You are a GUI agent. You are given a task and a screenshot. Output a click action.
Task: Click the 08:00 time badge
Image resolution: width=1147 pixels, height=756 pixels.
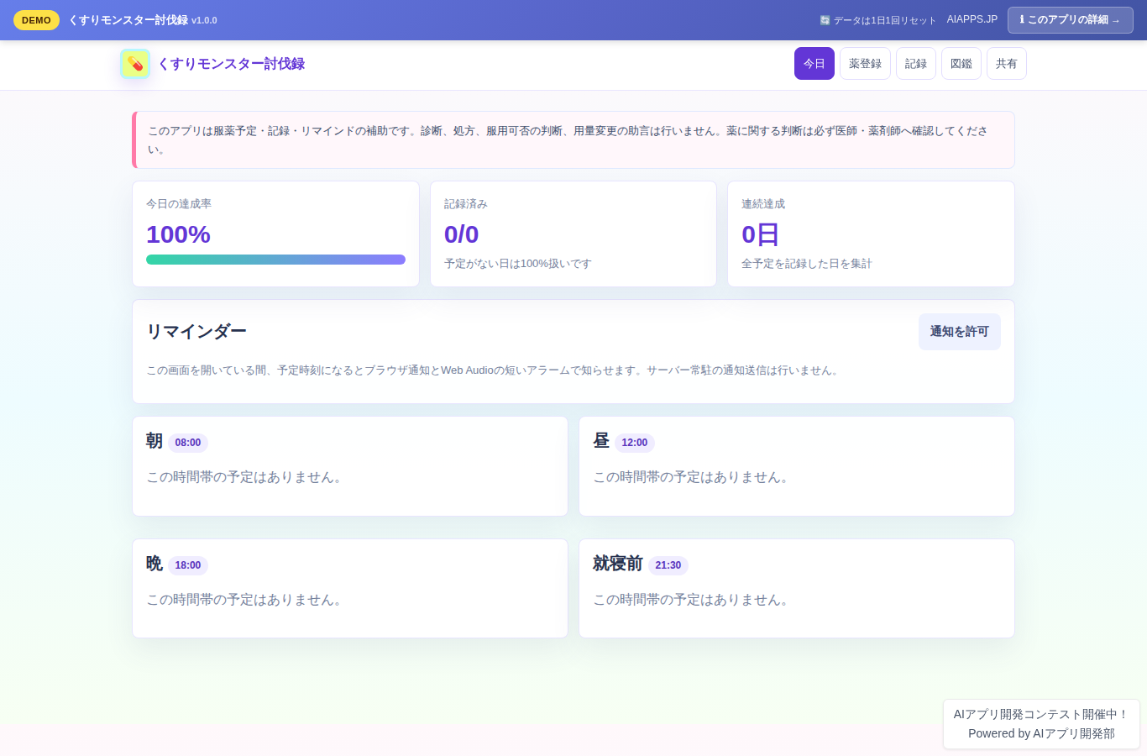[x=188, y=443]
